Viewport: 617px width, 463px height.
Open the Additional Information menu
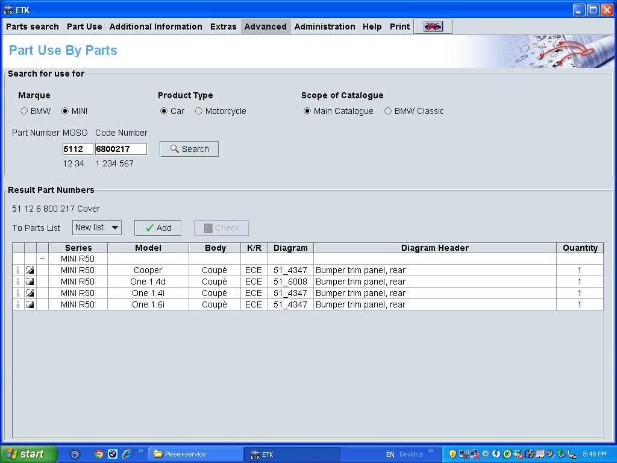click(155, 27)
